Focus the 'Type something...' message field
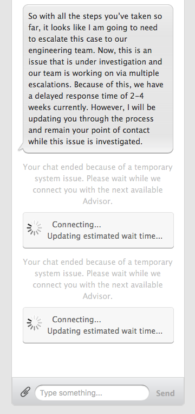The height and width of the screenshot is (414, 195). tap(92, 393)
